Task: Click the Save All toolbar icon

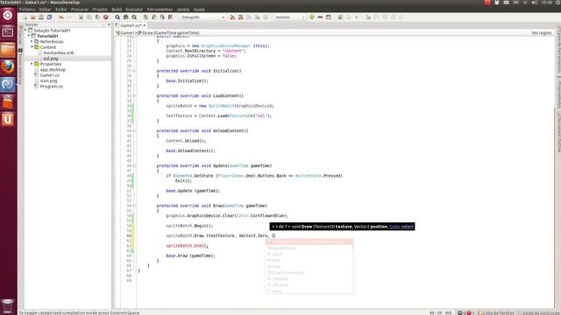Action: click(x=49, y=17)
